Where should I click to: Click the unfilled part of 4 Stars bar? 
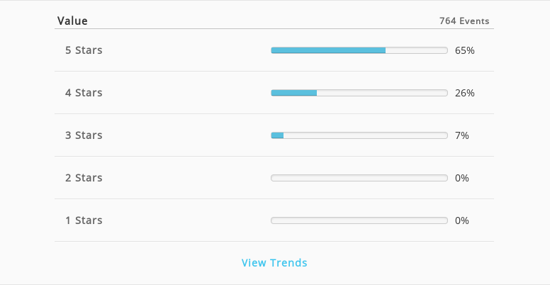click(x=382, y=93)
